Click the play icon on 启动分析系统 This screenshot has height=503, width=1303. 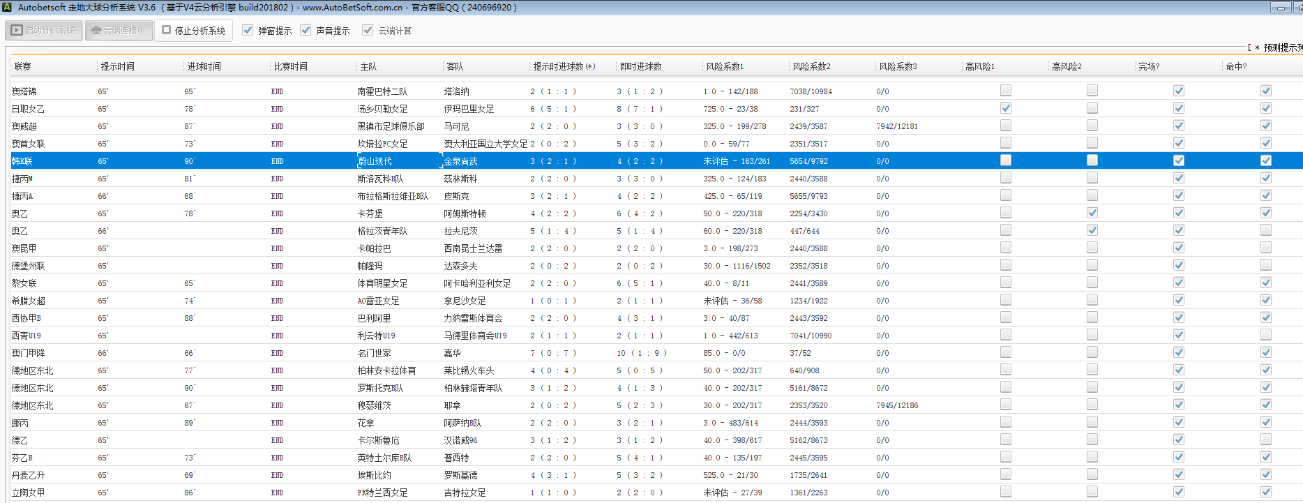(17, 31)
